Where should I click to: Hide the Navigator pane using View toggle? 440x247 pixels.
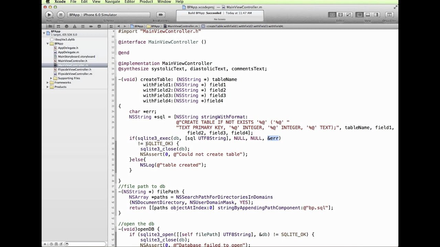[x=360, y=15]
